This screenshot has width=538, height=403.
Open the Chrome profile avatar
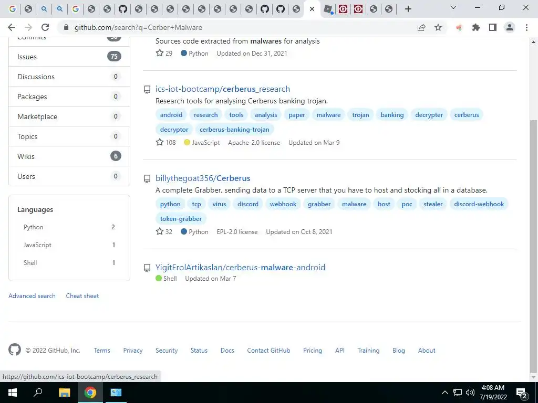point(510,27)
